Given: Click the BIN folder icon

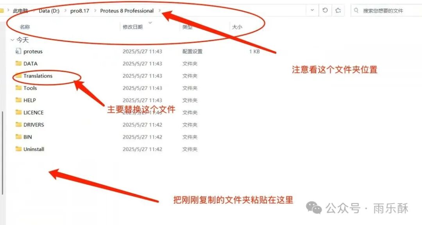Looking at the screenshot, I should point(18,137).
